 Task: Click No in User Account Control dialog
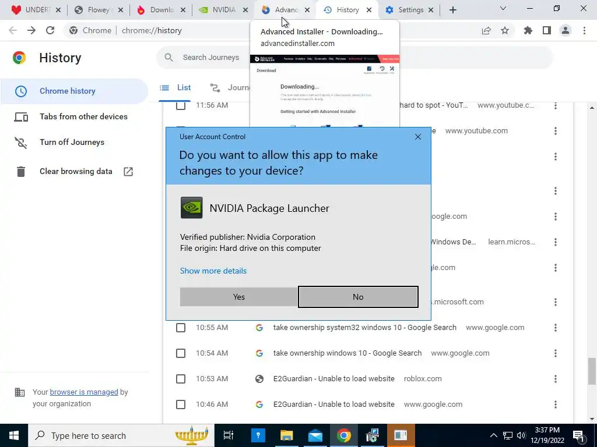358,297
